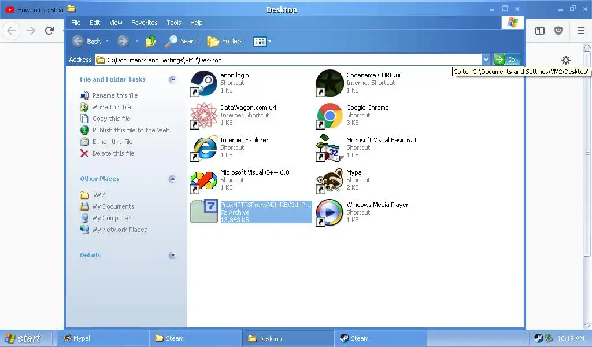Select the ProxHTTPSProxyMII 7z archive icon
The height and width of the screenshot is (347, 592).
204,211
